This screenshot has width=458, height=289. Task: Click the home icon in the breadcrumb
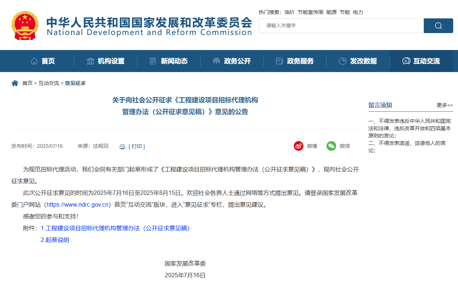(x=14, y=83)
